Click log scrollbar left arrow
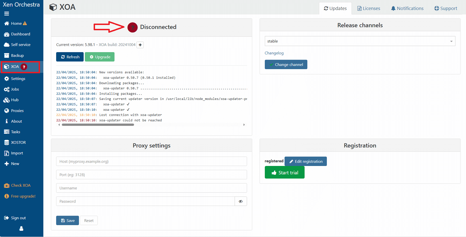 (59, 125)
